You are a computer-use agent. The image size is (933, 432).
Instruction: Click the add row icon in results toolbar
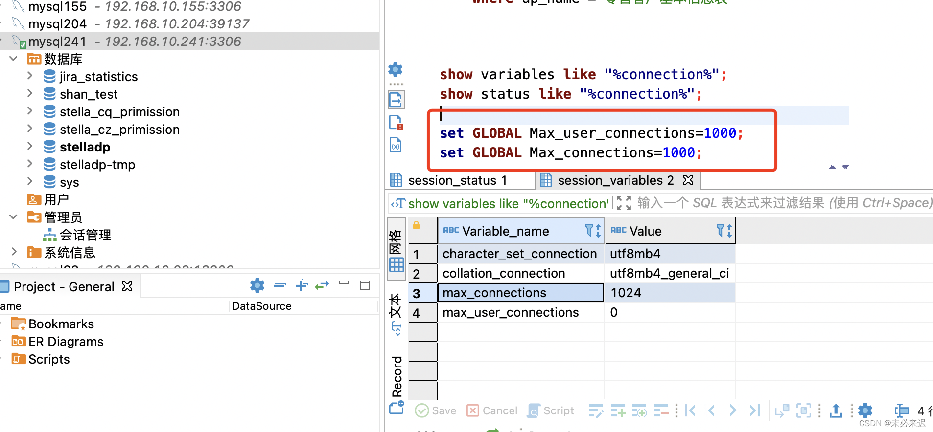(618, 411)
